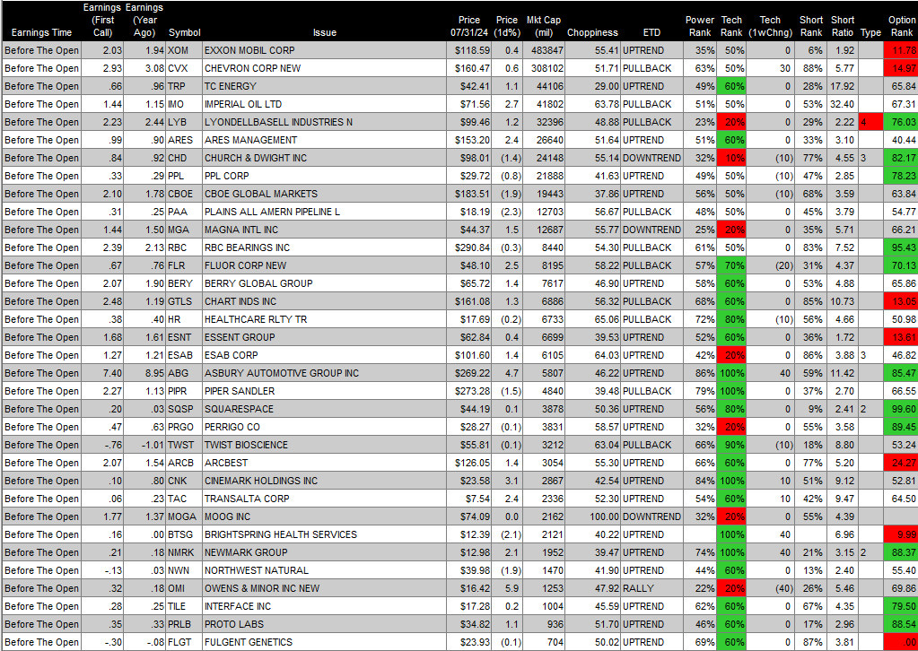Click the Earnings Time column header
The height and width of the screenshot is (651, 918).
pyautogui.click(x=41, y=33)
